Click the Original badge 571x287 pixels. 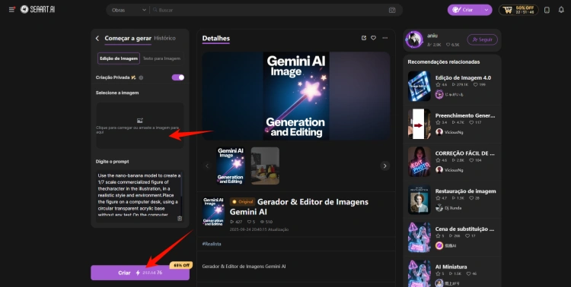[x=243, y=202]
